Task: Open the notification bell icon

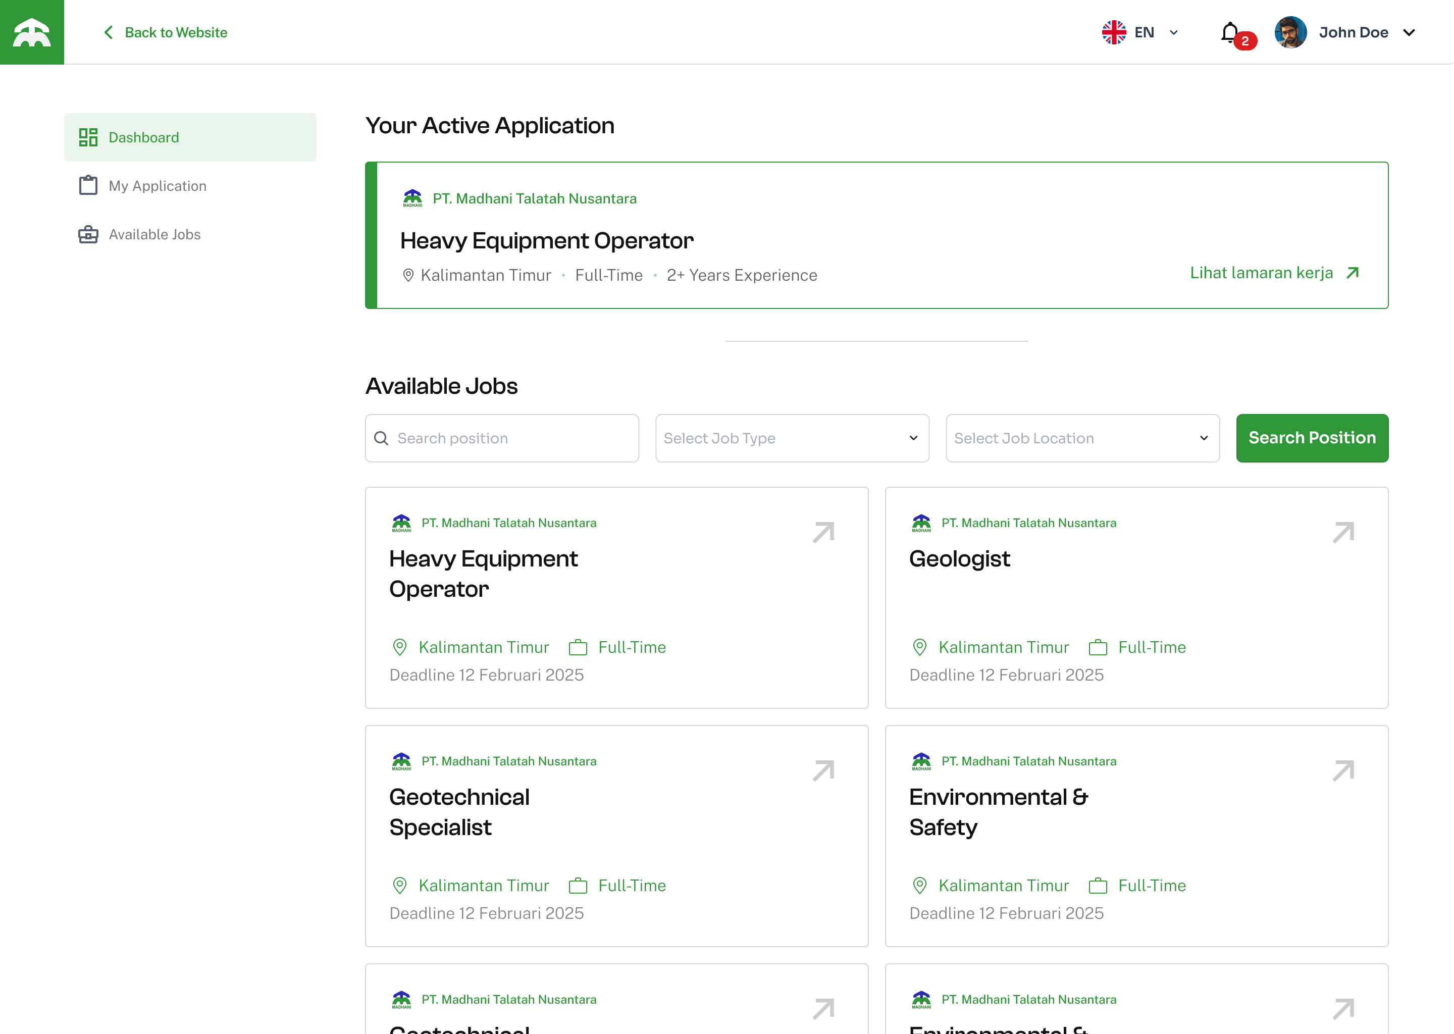Action: tap(1229, 32)
